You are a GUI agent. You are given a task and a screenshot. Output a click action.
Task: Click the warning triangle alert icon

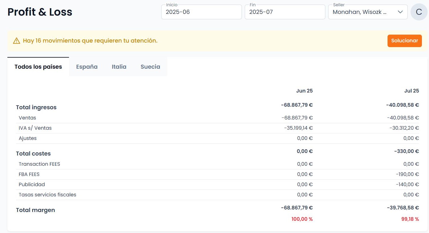(x=17, y=41)
